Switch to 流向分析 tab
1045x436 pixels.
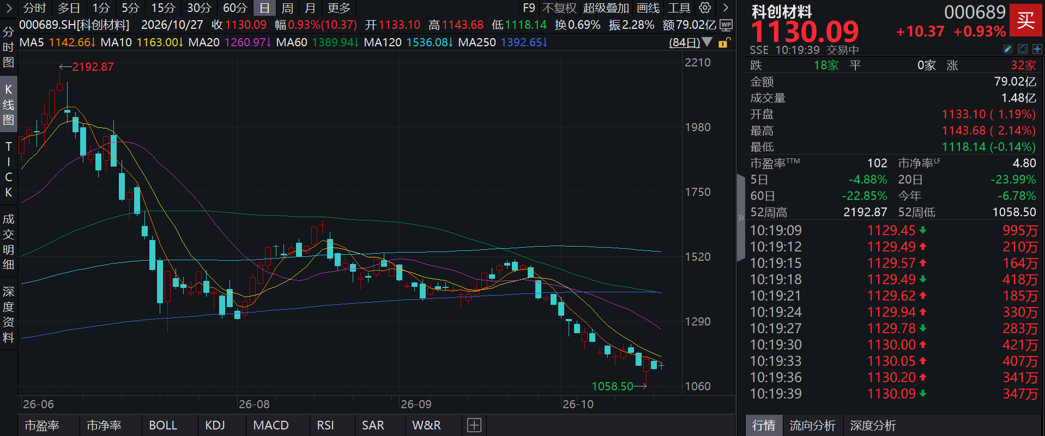pyautogui.click(x=812, y=426)
